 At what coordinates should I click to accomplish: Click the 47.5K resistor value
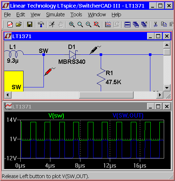[x=113, y=82]
